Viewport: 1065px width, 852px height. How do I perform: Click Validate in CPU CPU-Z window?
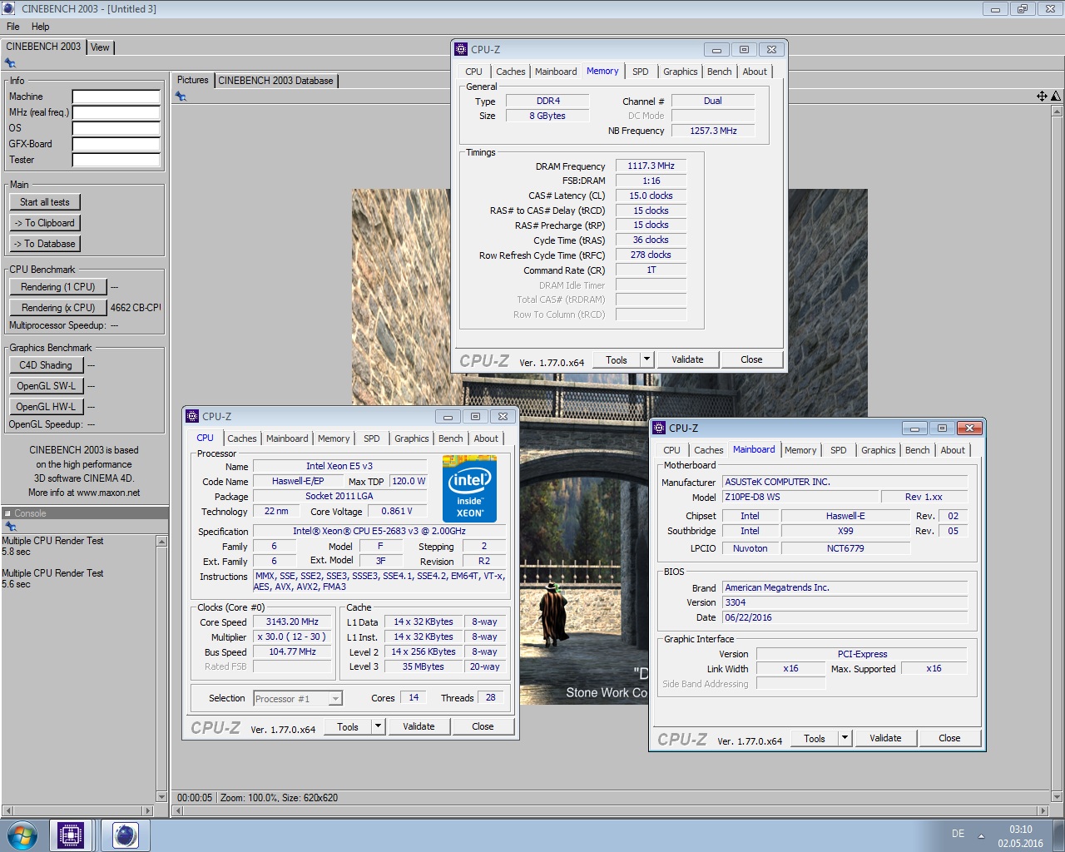[419, 726]
